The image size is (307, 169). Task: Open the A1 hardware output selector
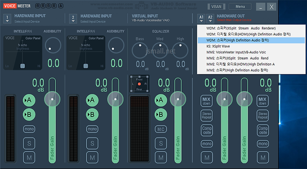201,19
